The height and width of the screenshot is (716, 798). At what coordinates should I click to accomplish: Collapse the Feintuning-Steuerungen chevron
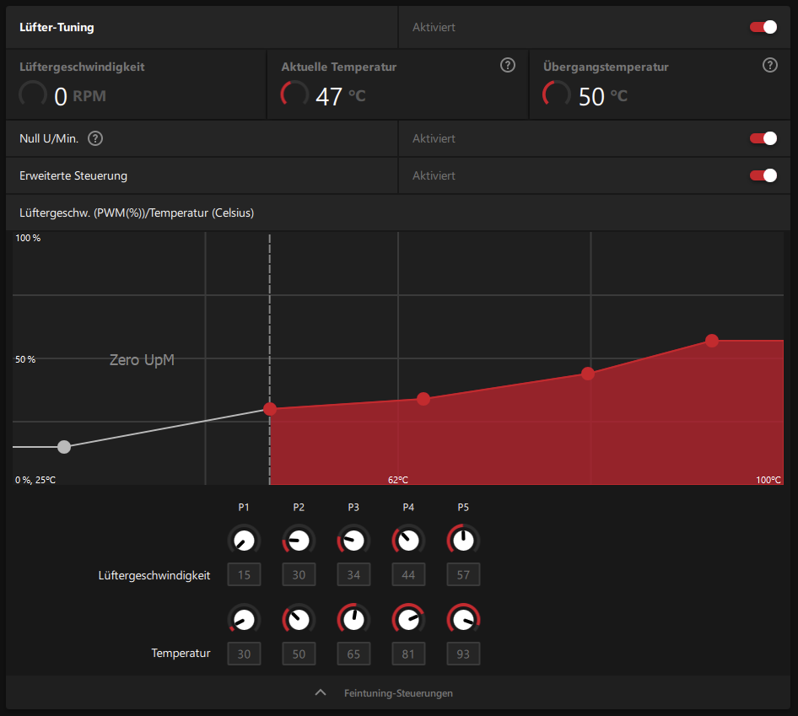coord(320,692)
